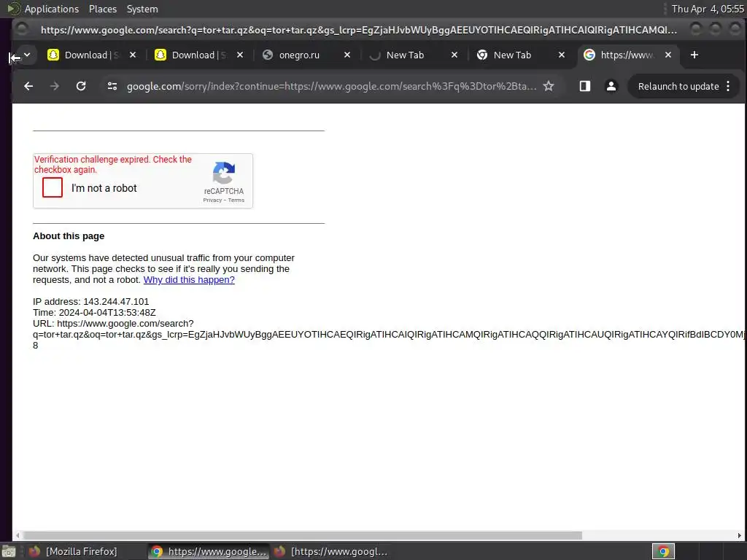Click the google.com/sorry address bar

[331, 86]
